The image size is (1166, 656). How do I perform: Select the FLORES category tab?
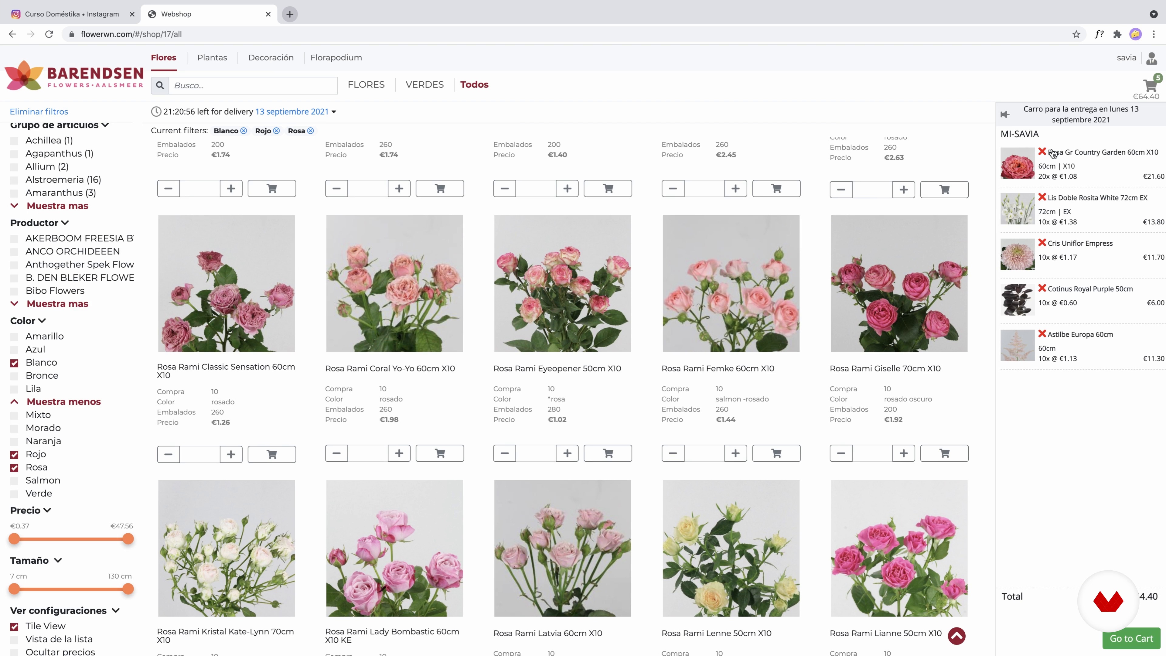(x=366, y=85)
